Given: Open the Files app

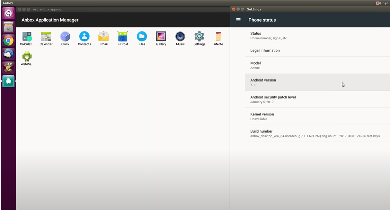Looking at the screenshot, I should (x=142, y=37).
